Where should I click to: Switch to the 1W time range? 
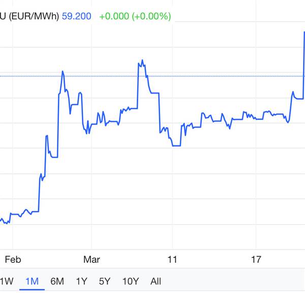[6, 281]
